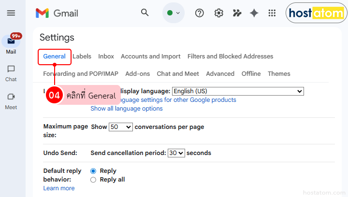This screenshot has height=197, width=348.
Task: Switch to the Offline tab
Action: [x=251, y=74]
